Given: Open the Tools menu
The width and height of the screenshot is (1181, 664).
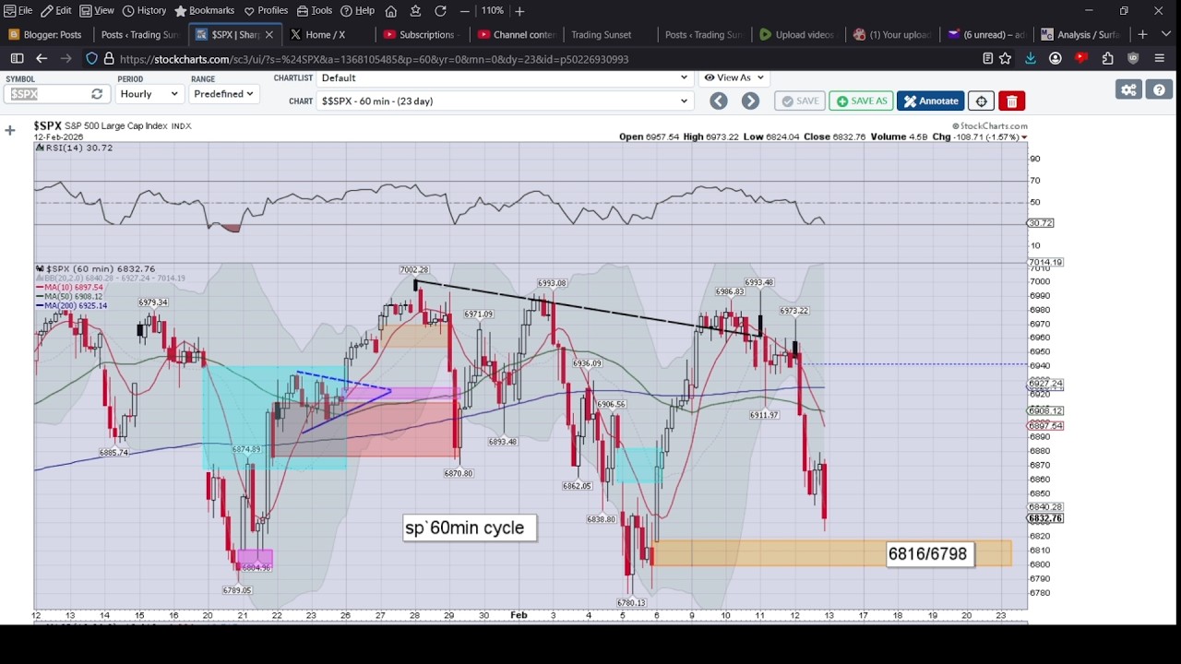Looking at the screenshot, I should pyautogui.click(x=315, y=11).
